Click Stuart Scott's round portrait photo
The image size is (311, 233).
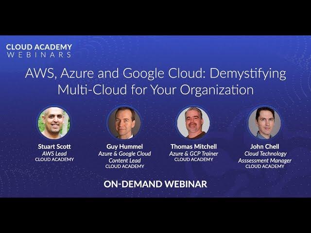point(54,123)
